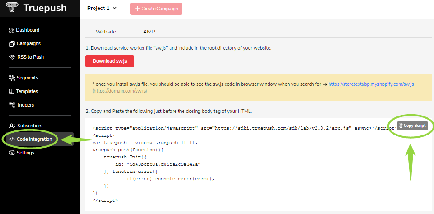Click the Truepush logo icon
This screenshot has width=434, height=214.
coord(12,8)
